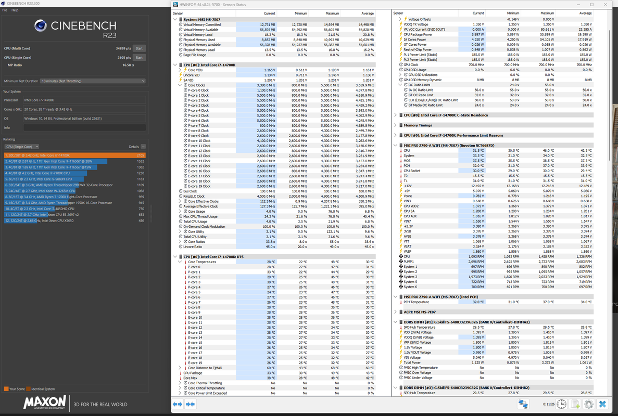Click the Maximum column header in right pane
618x416 pixels.
pyautogui.click(x=547, y=14)
